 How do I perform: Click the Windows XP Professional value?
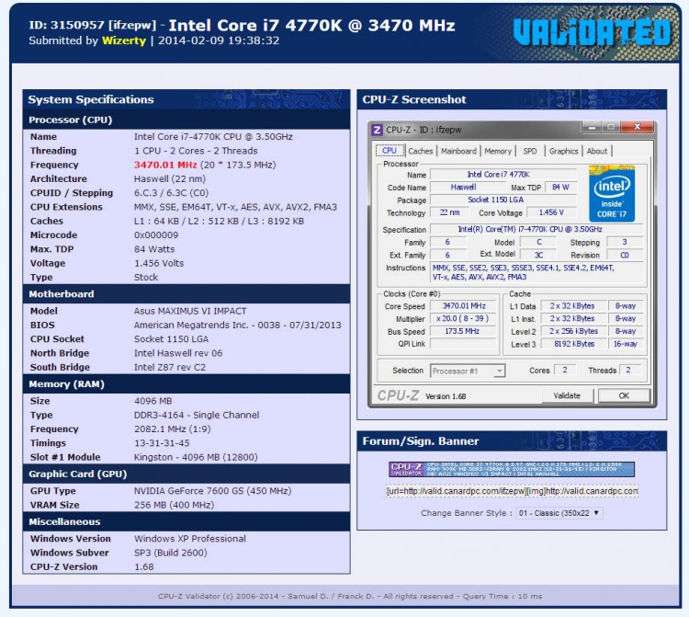(x=190, y=539)
